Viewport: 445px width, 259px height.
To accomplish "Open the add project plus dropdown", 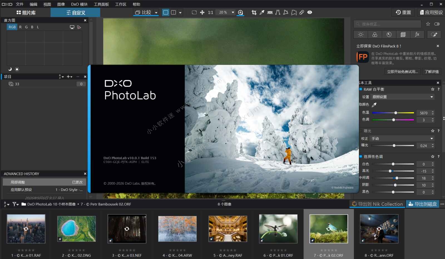I will tap(70, 77).
